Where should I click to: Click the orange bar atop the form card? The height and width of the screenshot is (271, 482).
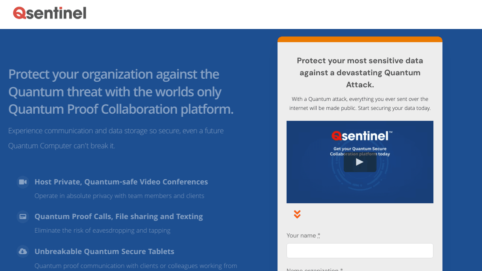click(x=360, y=39)
